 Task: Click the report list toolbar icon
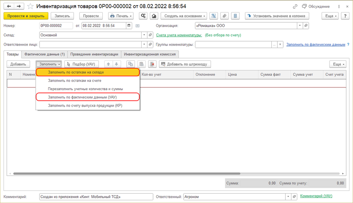point(235,16)
